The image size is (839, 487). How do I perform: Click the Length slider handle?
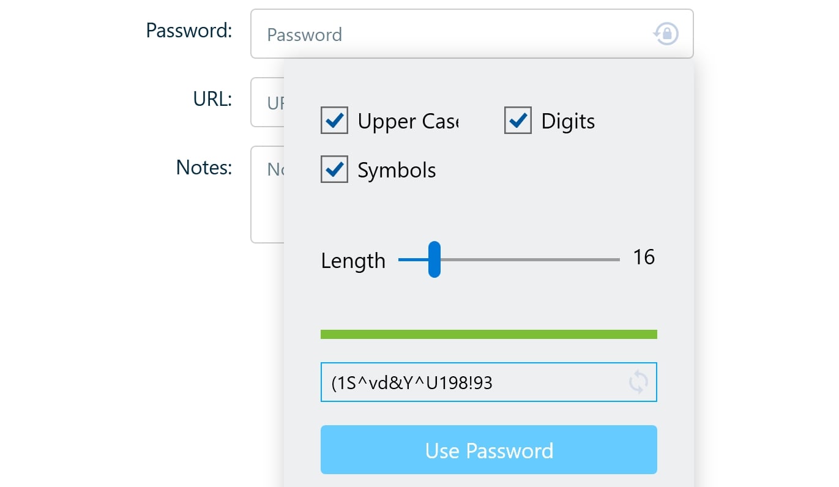(x=434, y=259)
